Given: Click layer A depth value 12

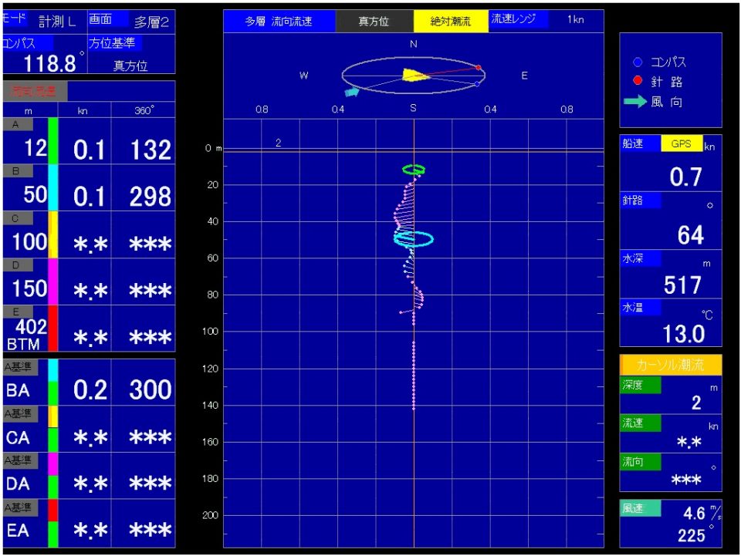Looking at the screenshot, I should coord(36,148).
